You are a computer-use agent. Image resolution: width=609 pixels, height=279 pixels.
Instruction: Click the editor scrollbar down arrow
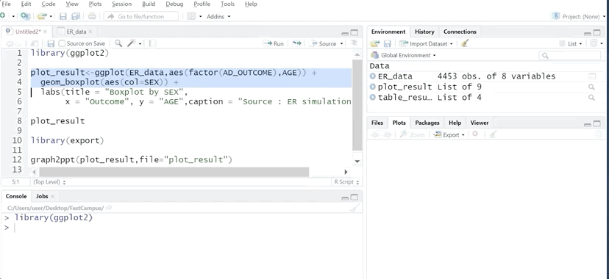pyautogui.click(x=357, y=162)
